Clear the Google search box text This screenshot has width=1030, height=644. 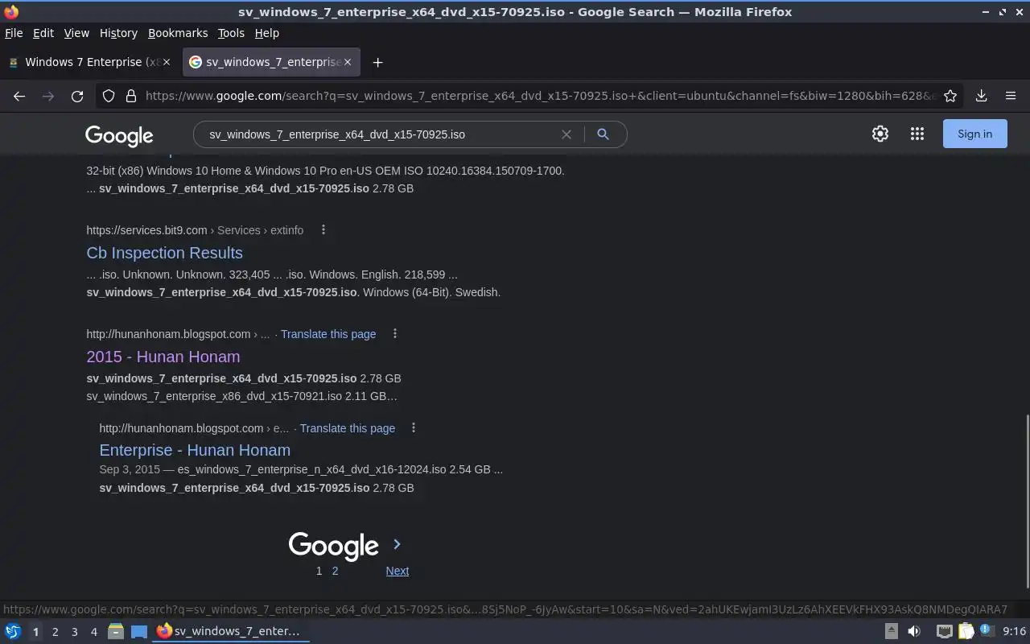[x=566, y=134]
